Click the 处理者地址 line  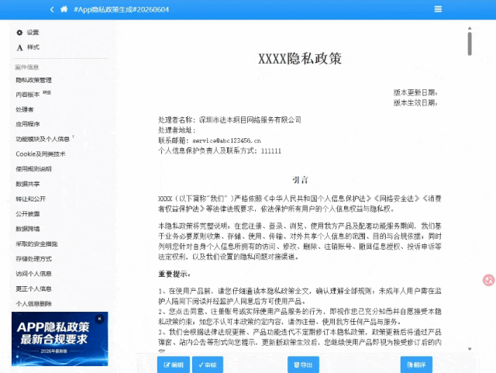pos(177,130)
